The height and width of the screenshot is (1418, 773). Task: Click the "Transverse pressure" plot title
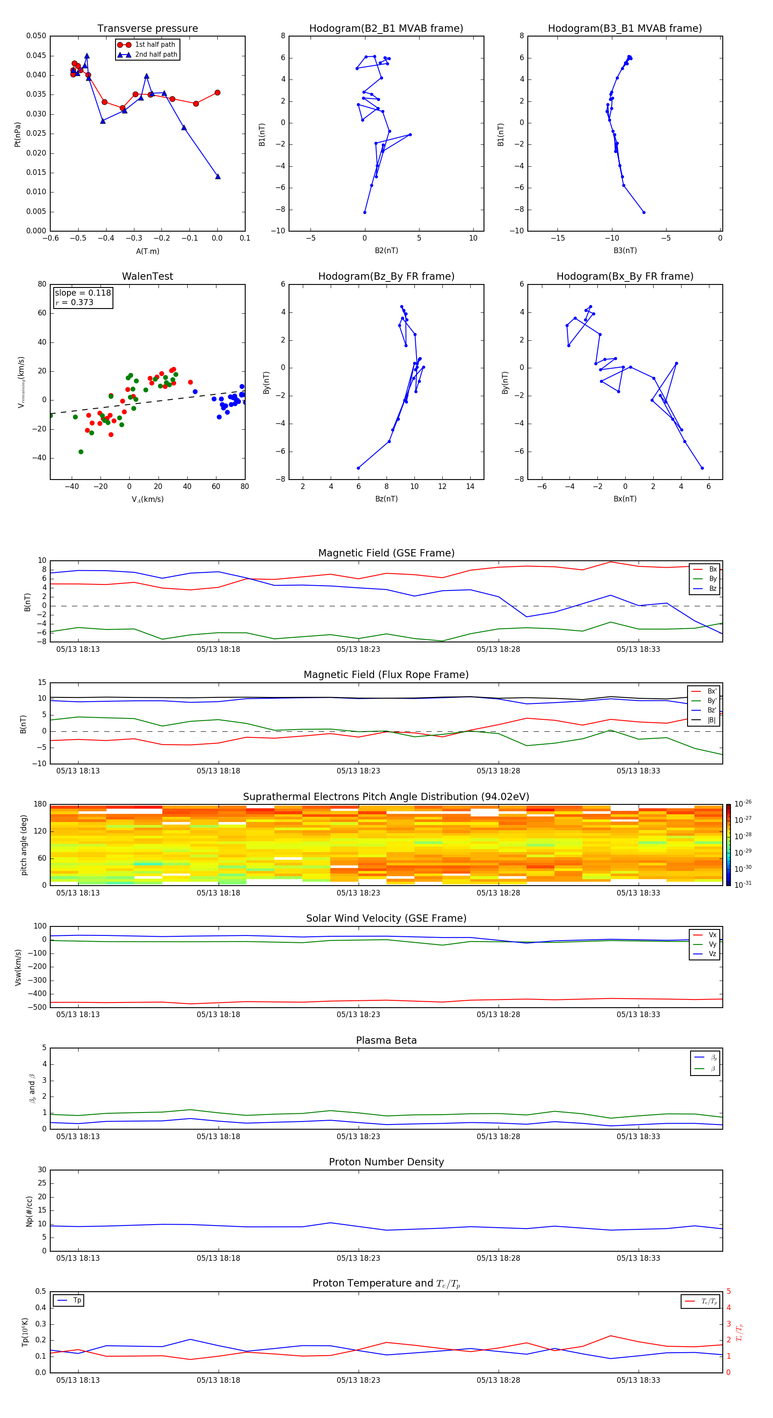point(147,29)
